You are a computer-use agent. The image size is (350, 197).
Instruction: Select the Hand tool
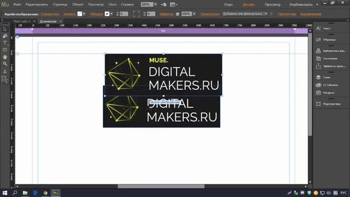(x=5, y=57)
